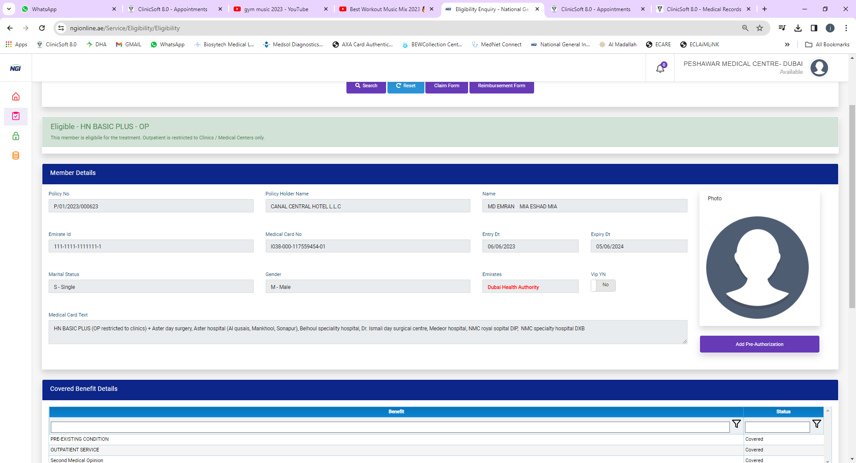The width and height of the screenshot is (856, 463).
Task: Switch to ClinicSoft 8.0 Medical Records tab
Action: (703, 9)
